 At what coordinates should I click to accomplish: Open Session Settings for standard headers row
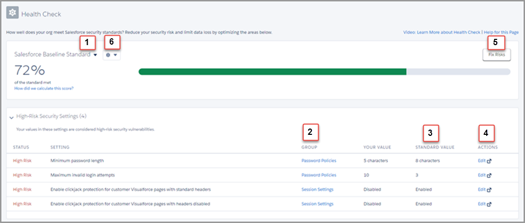(318, 189)
